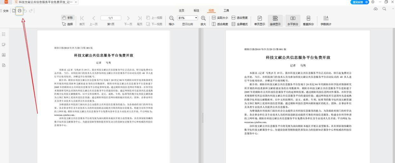Switch to the 主页 tab
The width and height of the screenshot is (395, 163).
click(x=181, y=11)
